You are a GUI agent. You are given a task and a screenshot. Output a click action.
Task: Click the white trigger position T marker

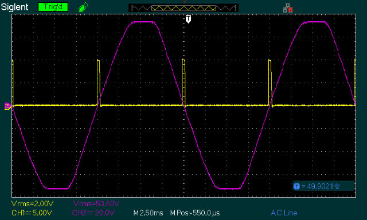(x=188, y=19)
